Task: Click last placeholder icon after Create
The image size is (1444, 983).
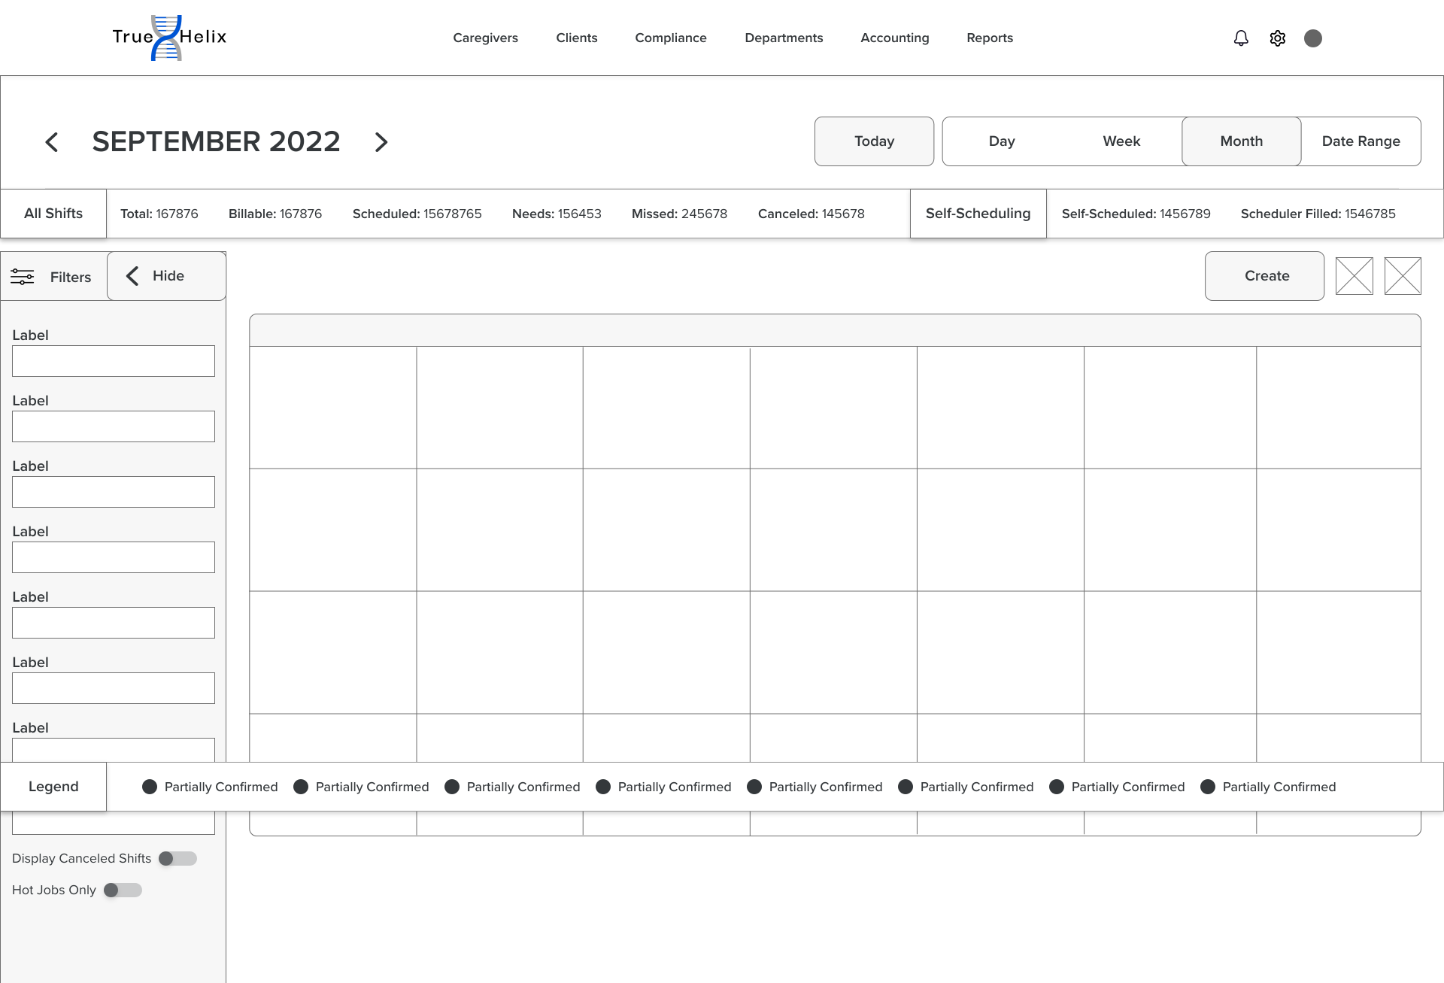Action: 1403,276
